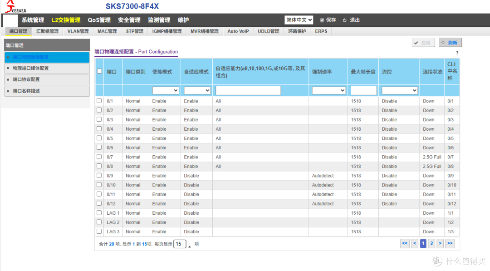490x271 pixels.
Task: Open the 简体中文 language dropdown
Action: [x=299, y=20]
